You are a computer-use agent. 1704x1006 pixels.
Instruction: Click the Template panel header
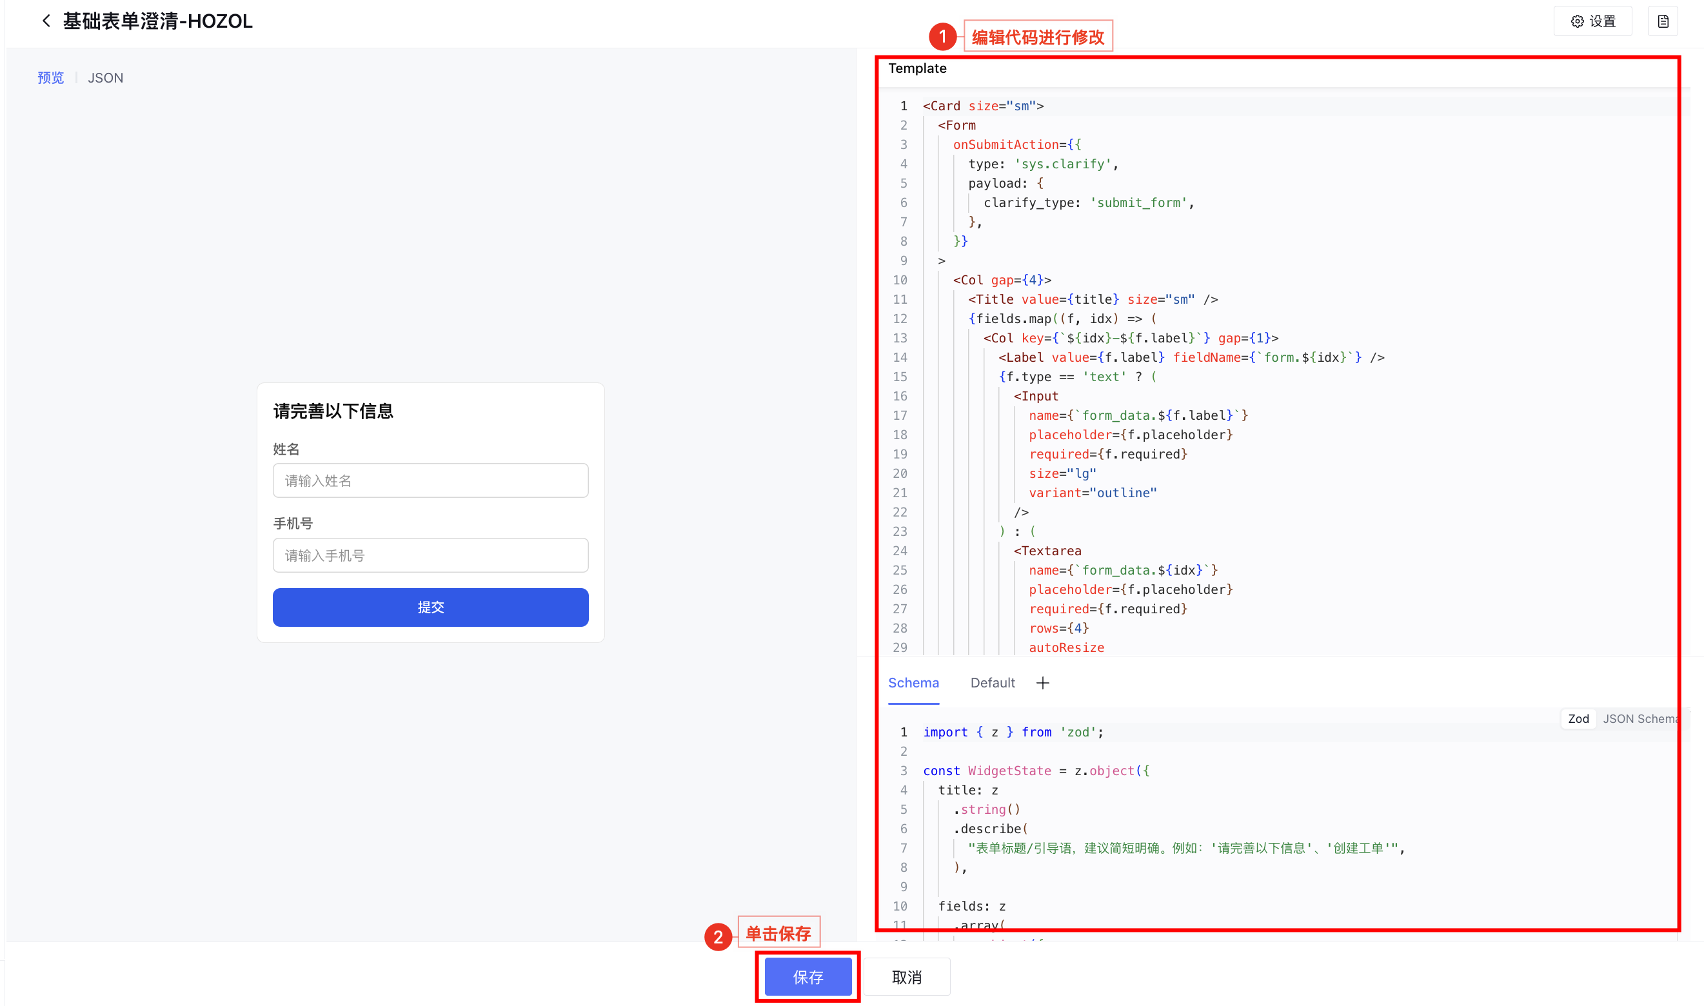point(917,68)
